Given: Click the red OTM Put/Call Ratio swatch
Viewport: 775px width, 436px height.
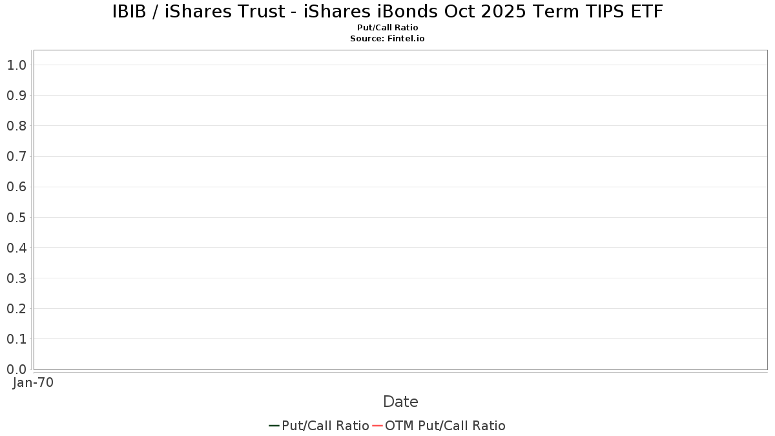Looking at the screenshot, I should pos(378,426).
